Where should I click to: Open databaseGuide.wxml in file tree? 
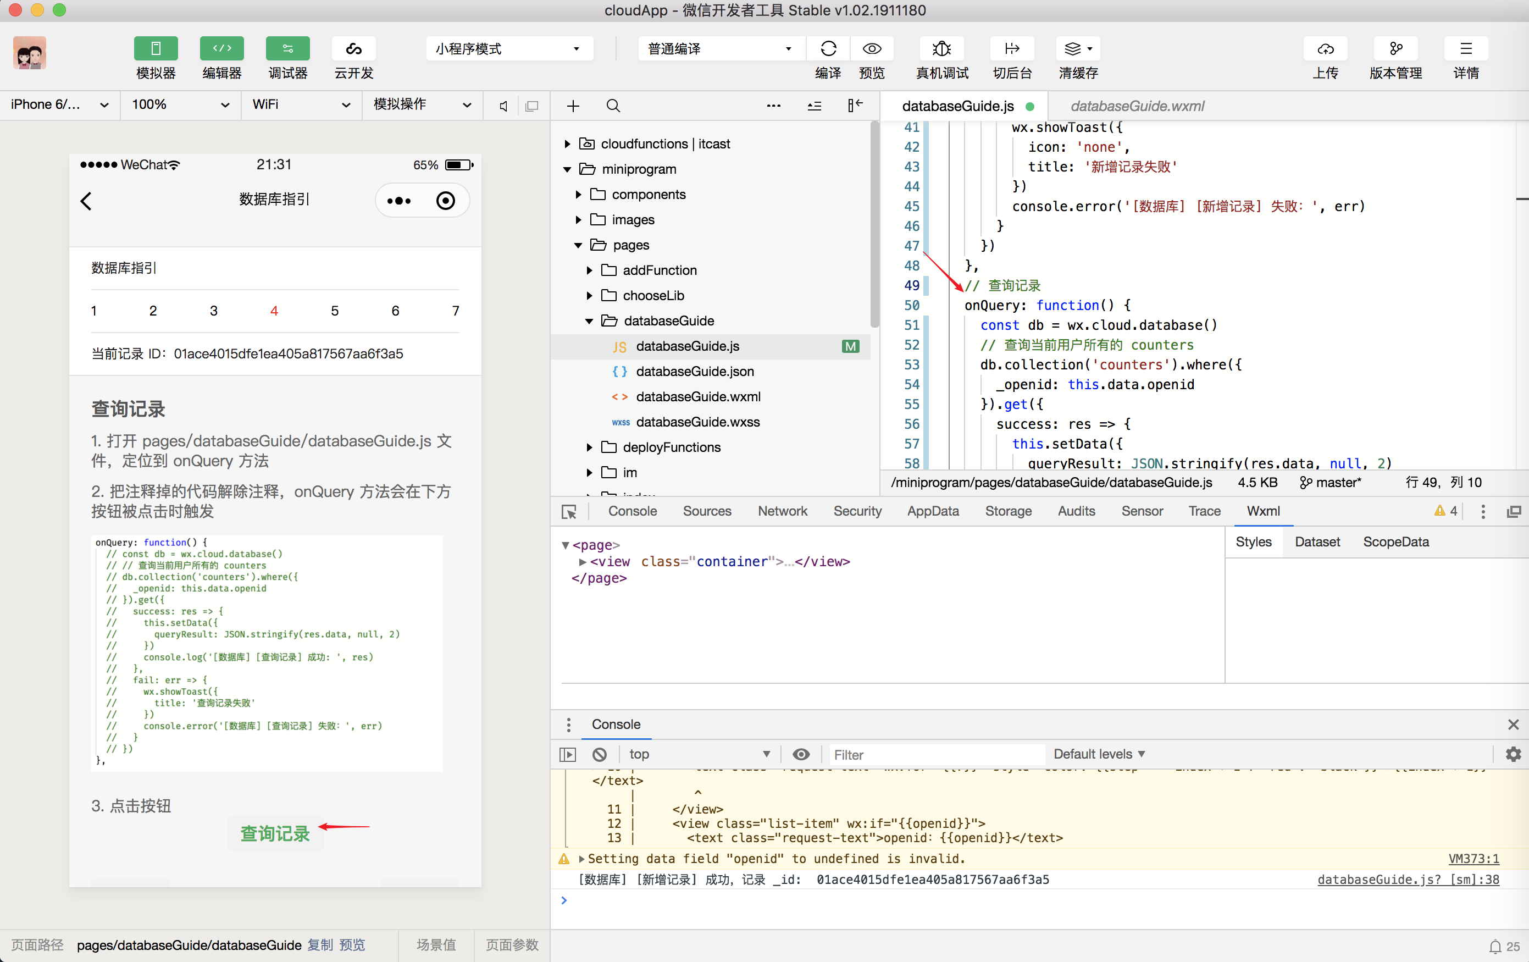point(698,397)
